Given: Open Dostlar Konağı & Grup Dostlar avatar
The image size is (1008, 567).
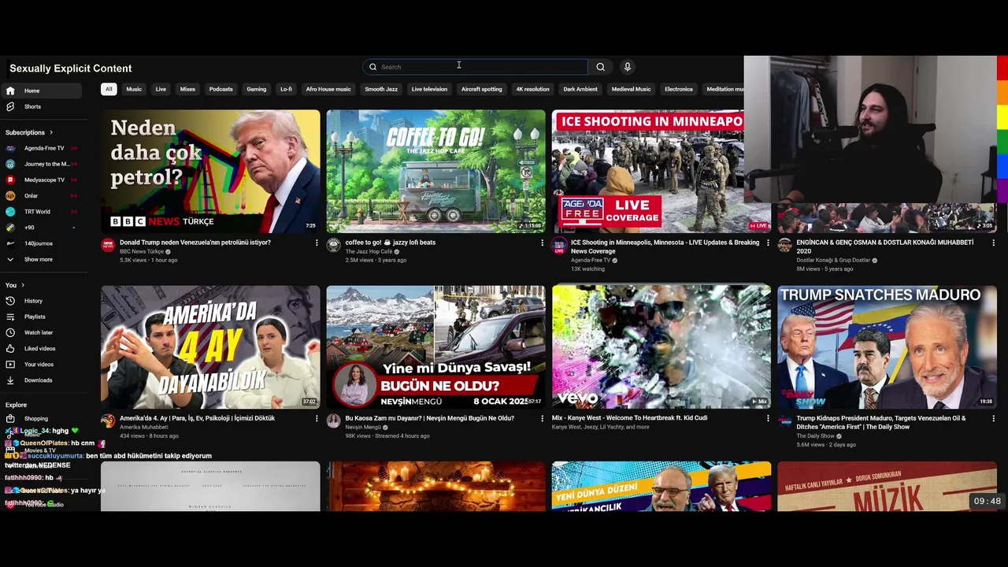Looking at the screenshot, I should click(x=785, y=245).
